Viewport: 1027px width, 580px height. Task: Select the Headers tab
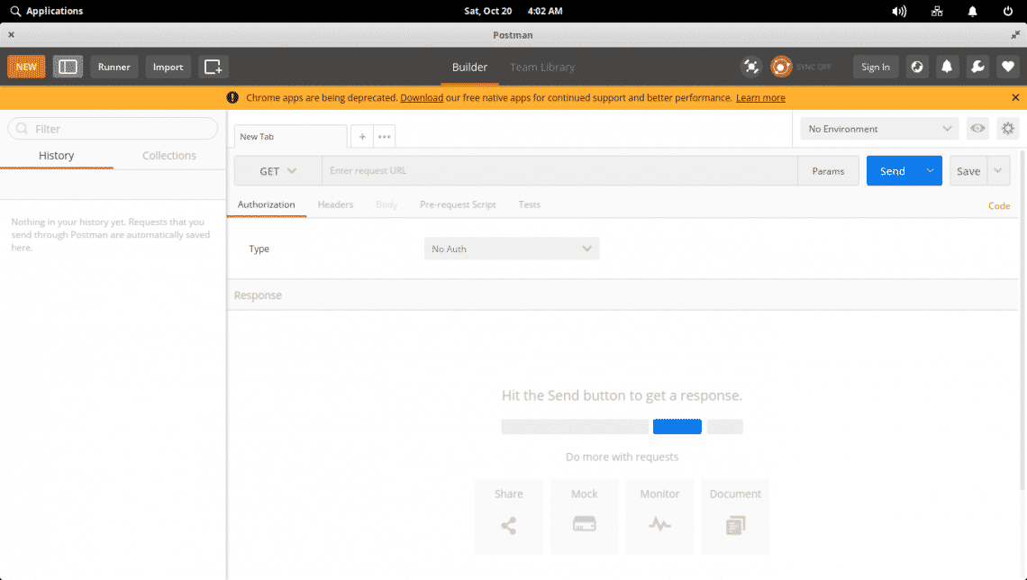tap(335, 205)
